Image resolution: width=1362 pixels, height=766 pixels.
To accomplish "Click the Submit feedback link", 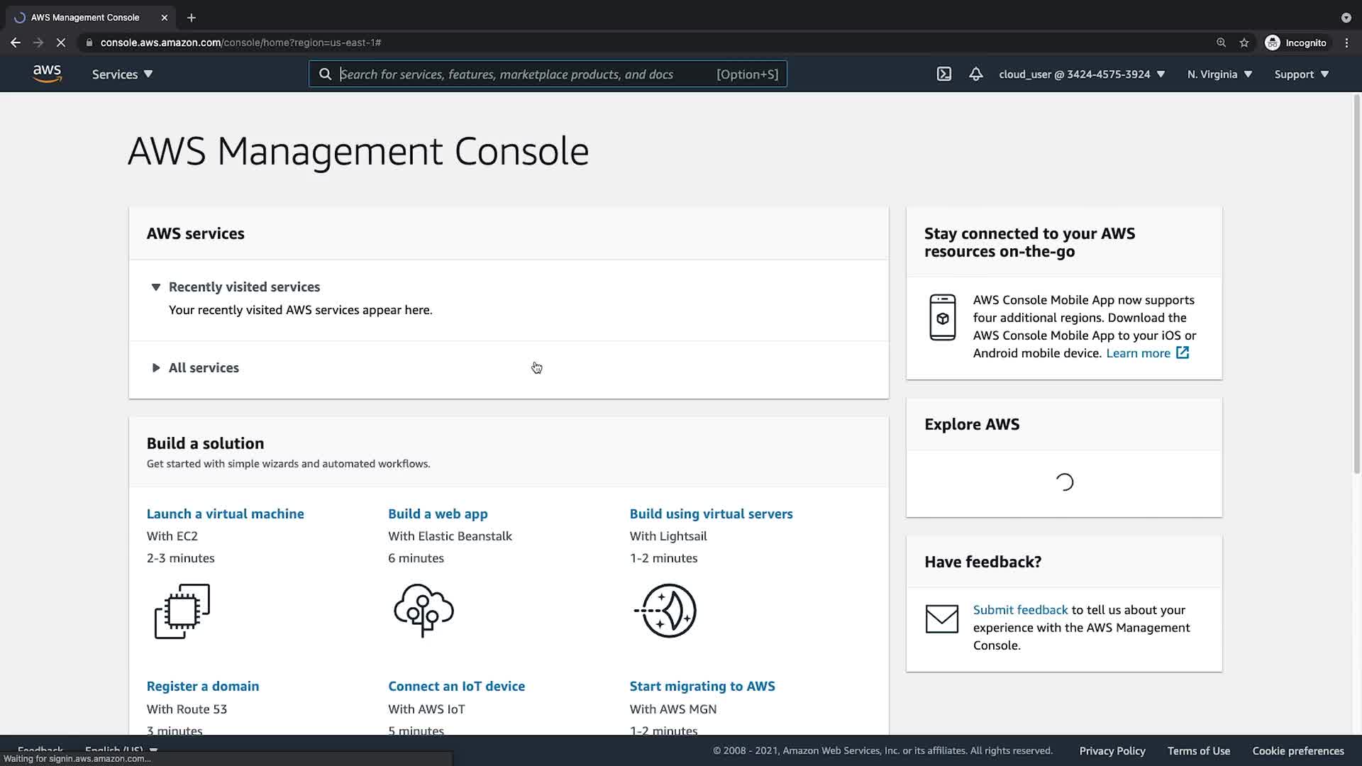I will pyautogui.click(x=1019, y=610).
